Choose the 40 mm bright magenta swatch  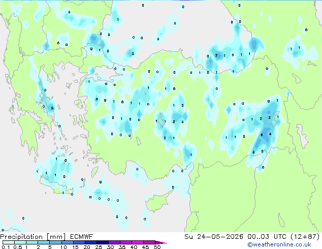coord(138,242)
